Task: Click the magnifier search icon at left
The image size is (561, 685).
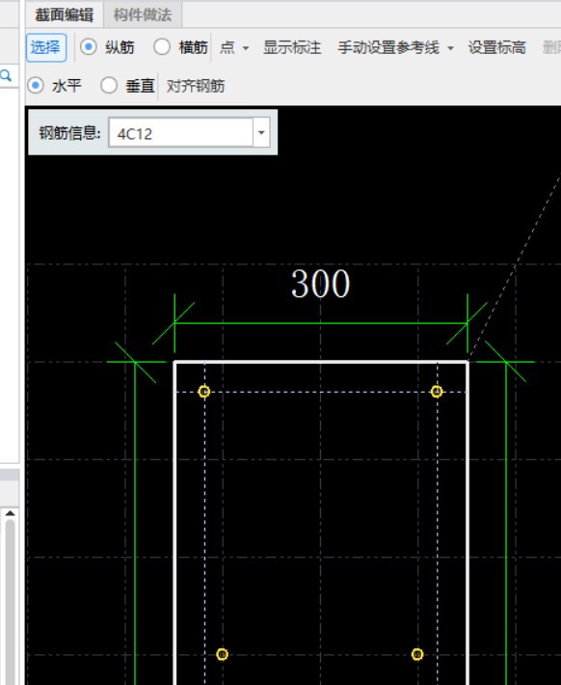Action: click(x=6, y=76)
